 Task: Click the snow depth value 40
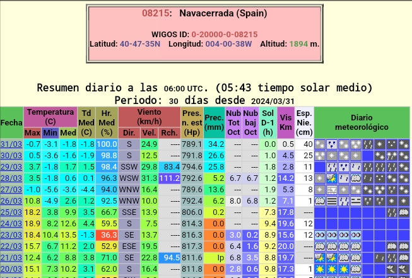click(x=304, y=144)
